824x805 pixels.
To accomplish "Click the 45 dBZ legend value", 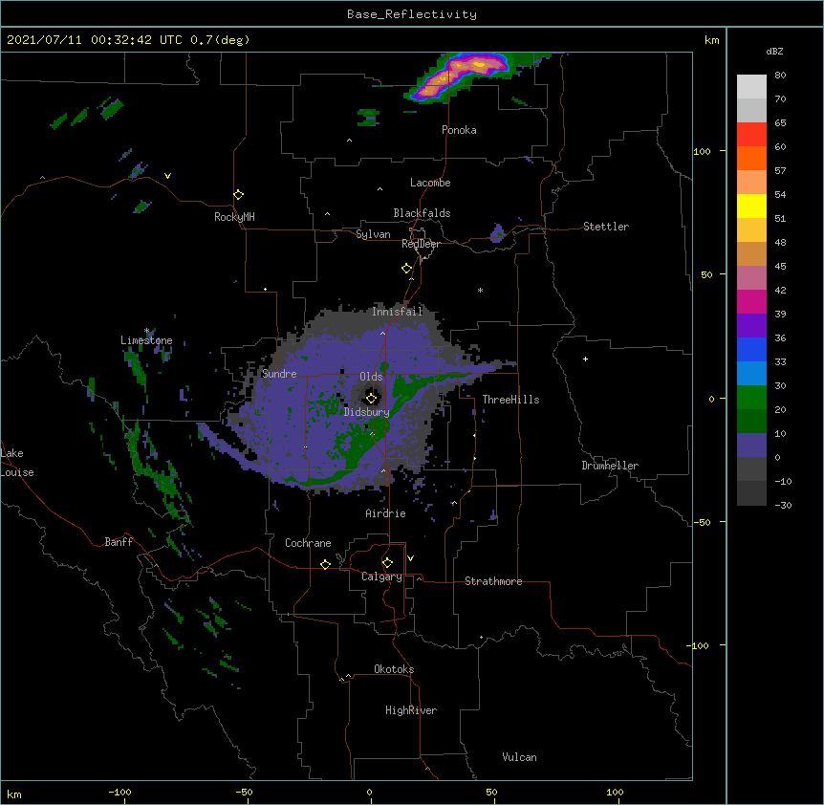I will 780,267.
